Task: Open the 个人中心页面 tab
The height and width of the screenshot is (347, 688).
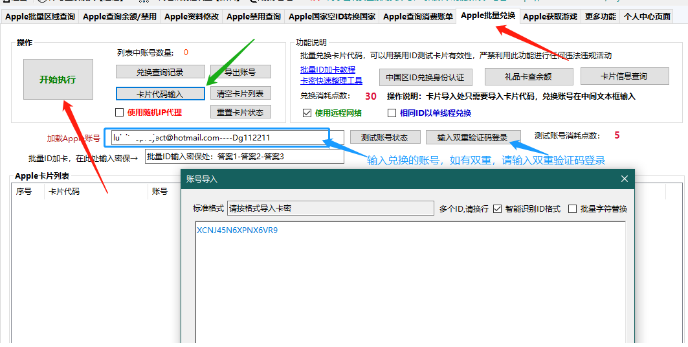Action: [647, 17]
